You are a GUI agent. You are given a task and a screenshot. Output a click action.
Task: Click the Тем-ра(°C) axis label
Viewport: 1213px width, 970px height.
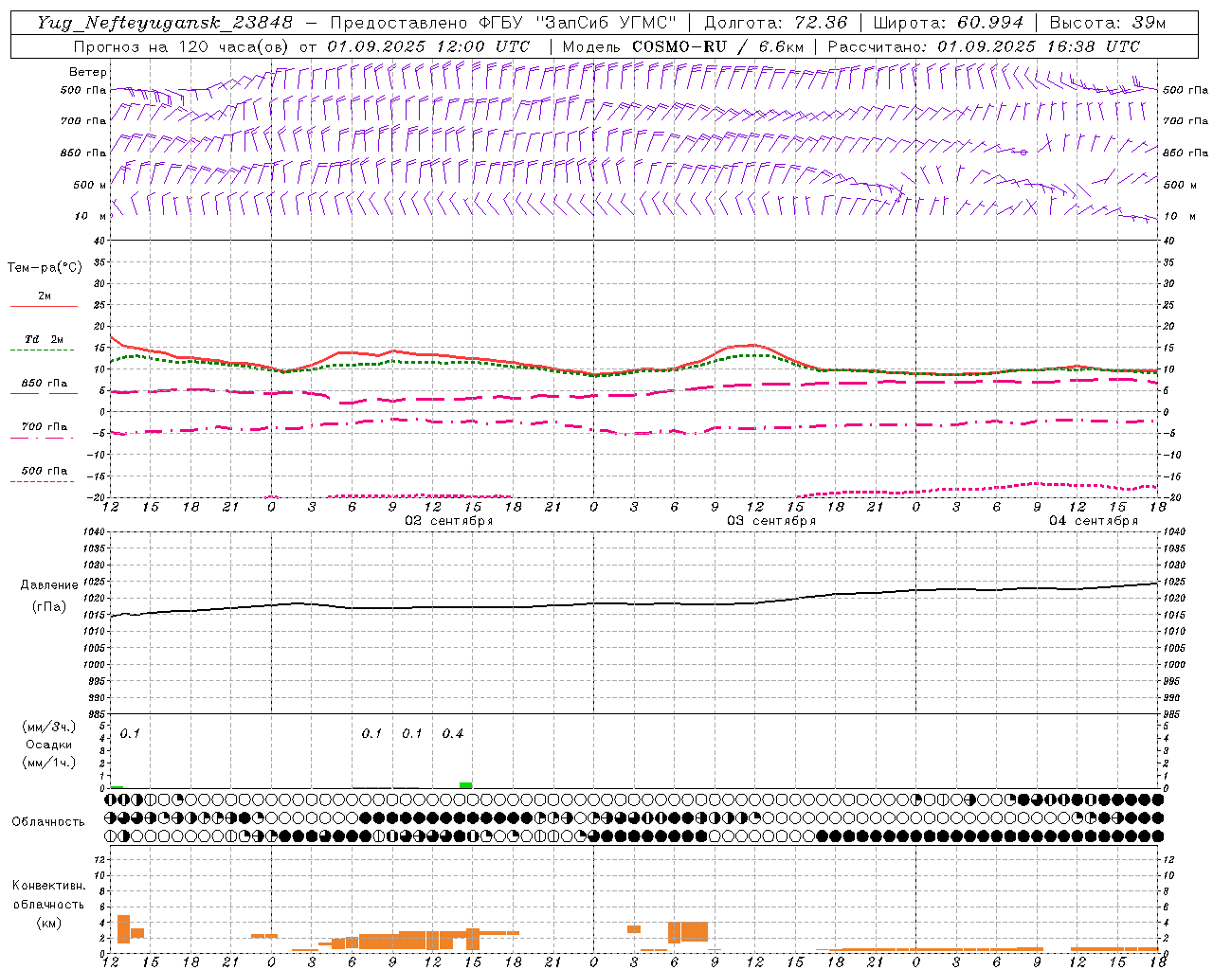pos(45,267)
